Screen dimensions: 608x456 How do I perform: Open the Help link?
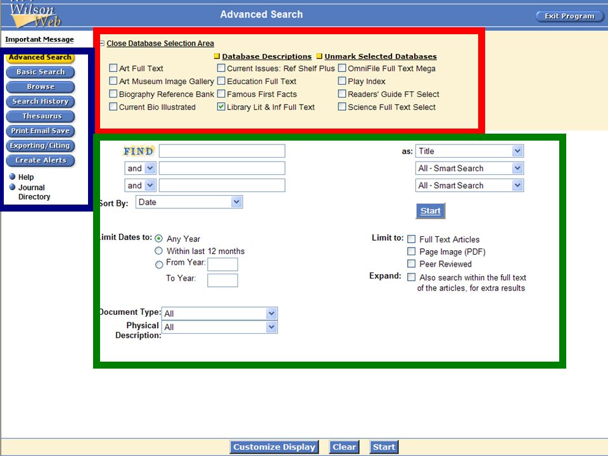(x=26, y=177)
